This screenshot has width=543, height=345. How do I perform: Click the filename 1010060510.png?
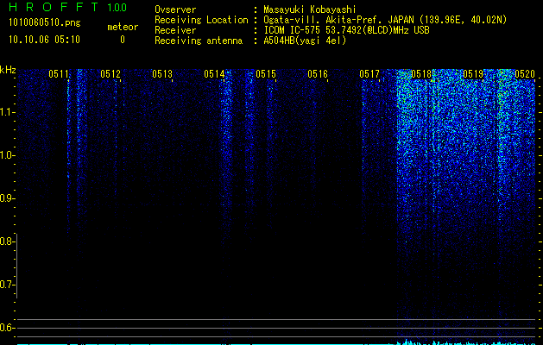[45, 23]
